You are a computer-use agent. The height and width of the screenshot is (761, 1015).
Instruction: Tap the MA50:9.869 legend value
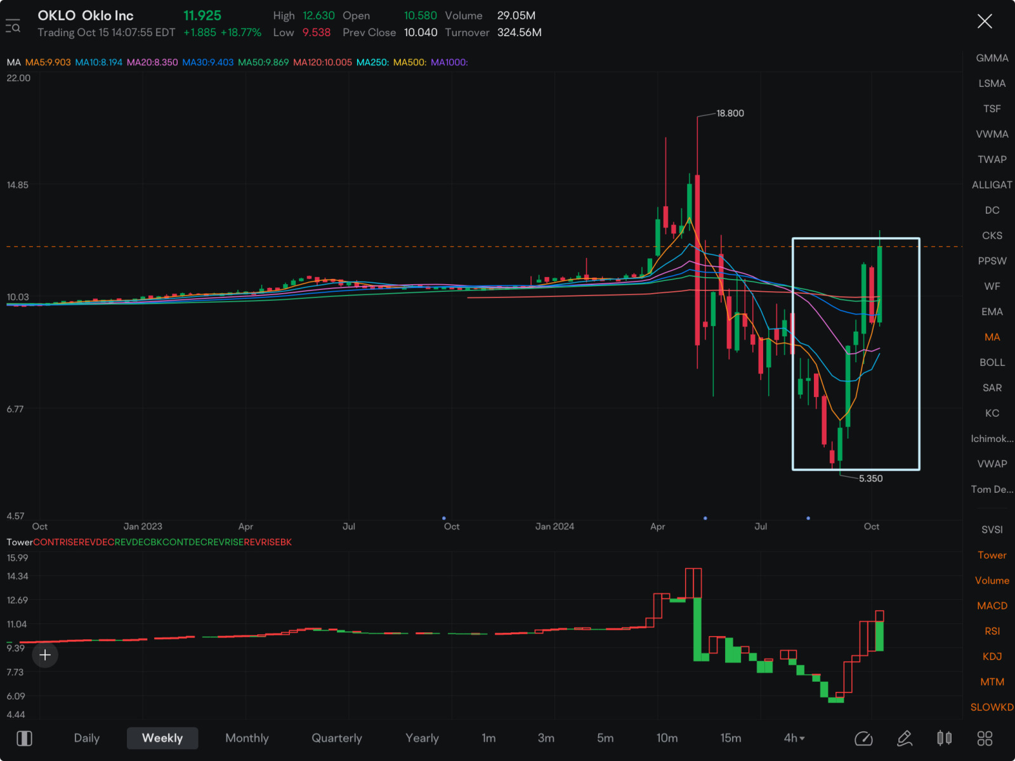click(263, 62)
